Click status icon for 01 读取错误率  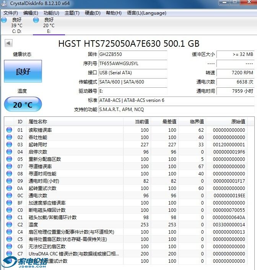coord(9,130)
